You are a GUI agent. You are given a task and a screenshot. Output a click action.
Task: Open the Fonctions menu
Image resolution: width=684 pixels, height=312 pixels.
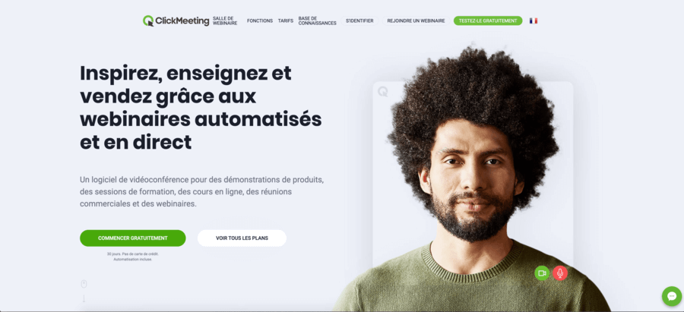(260, 21)
